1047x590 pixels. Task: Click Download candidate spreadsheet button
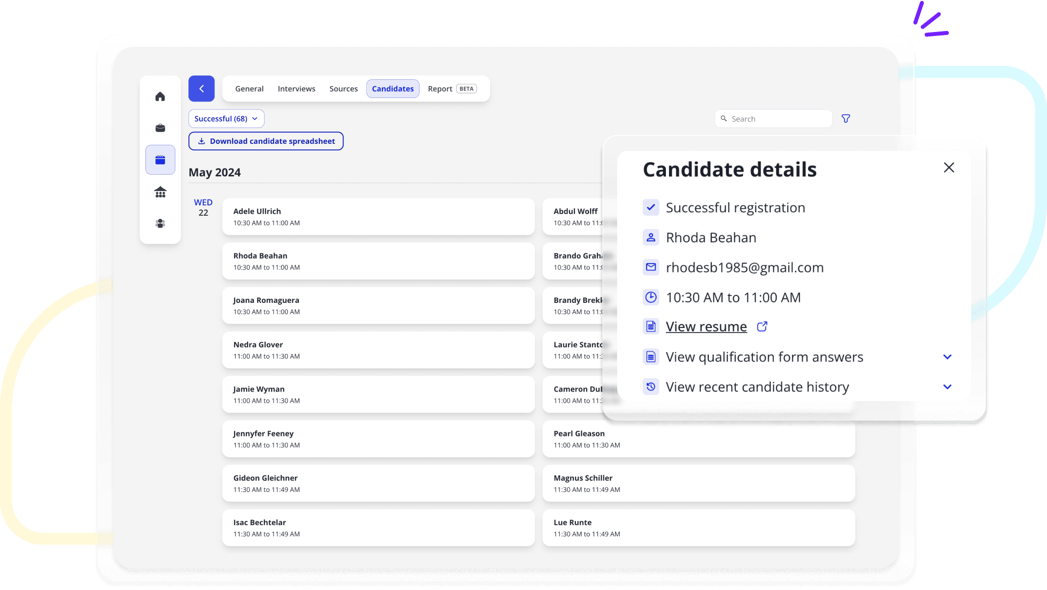(x=265, y=141)
